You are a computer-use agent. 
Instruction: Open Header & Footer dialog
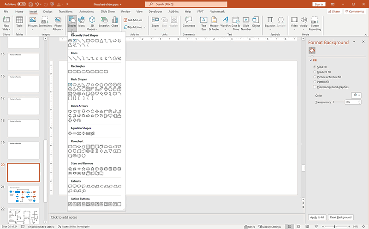tap(214, 24)
